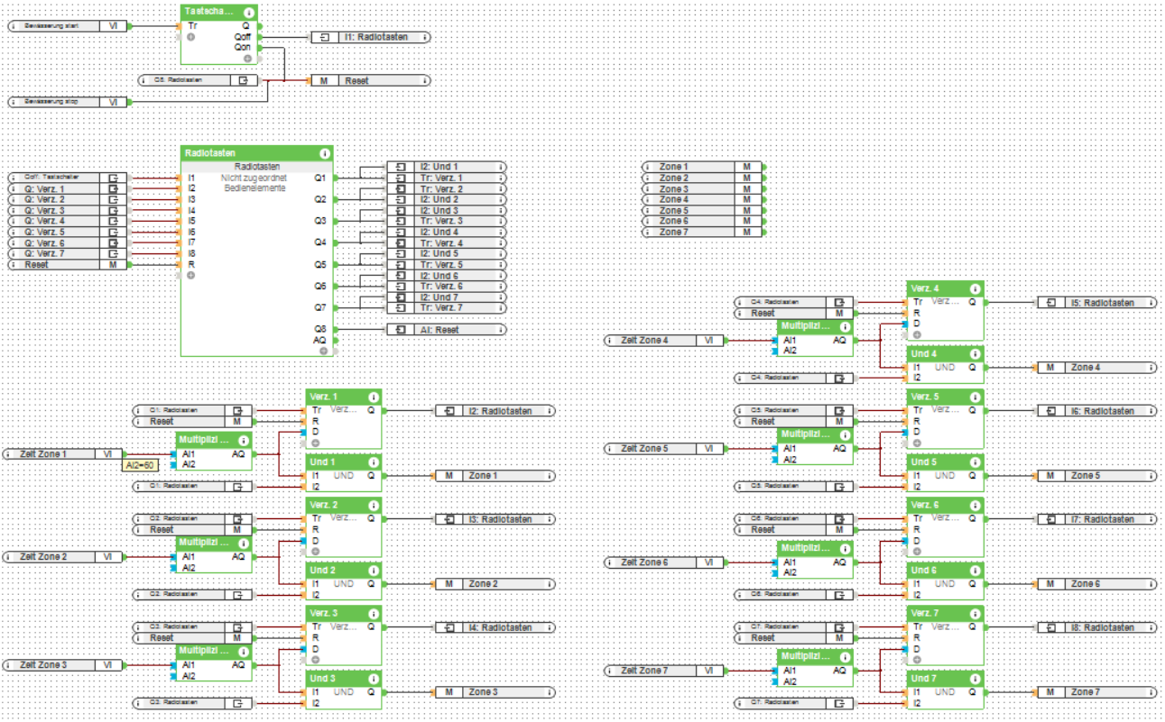Select the Tr: Verz. 2 connector
1165x722 pixels.
coord(447,188)
